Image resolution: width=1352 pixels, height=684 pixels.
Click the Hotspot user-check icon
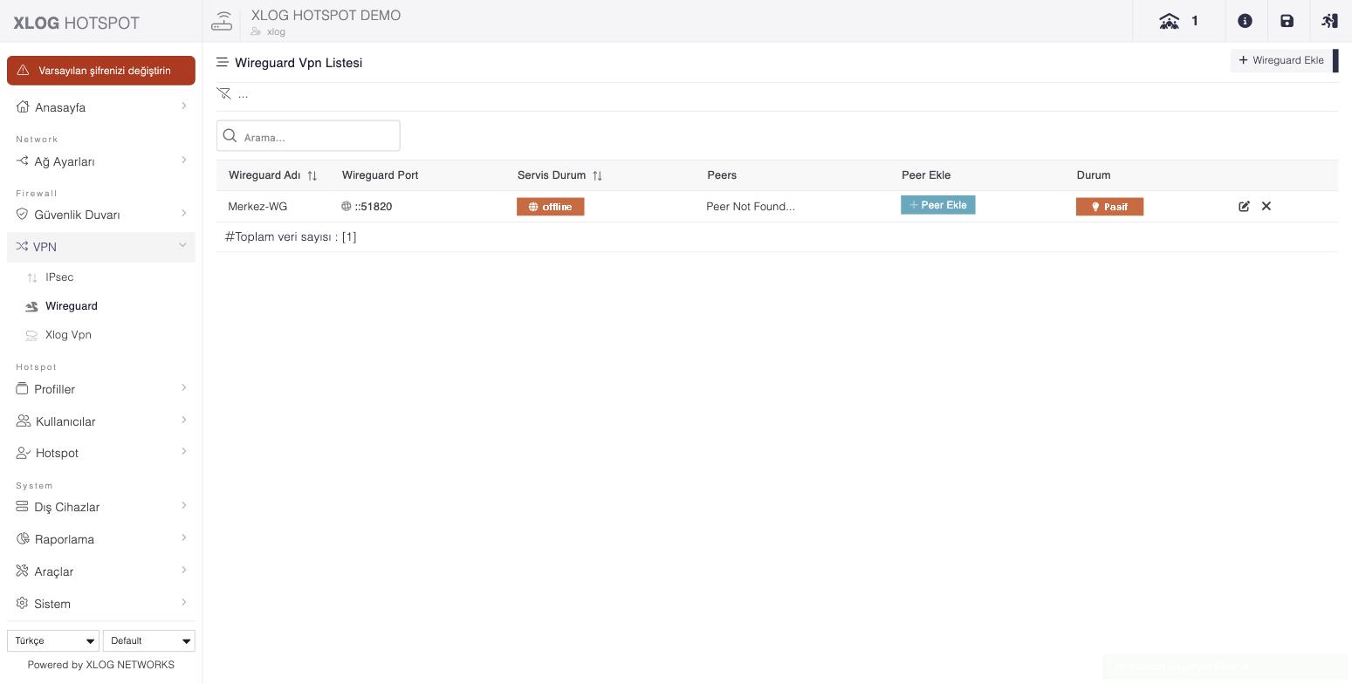[24, 453]
